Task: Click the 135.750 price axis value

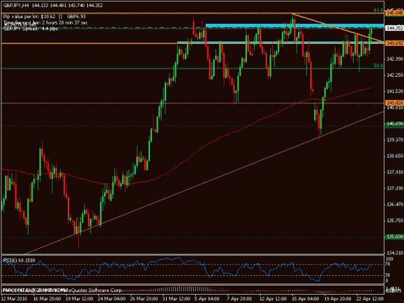Action: tap(395, 220)
